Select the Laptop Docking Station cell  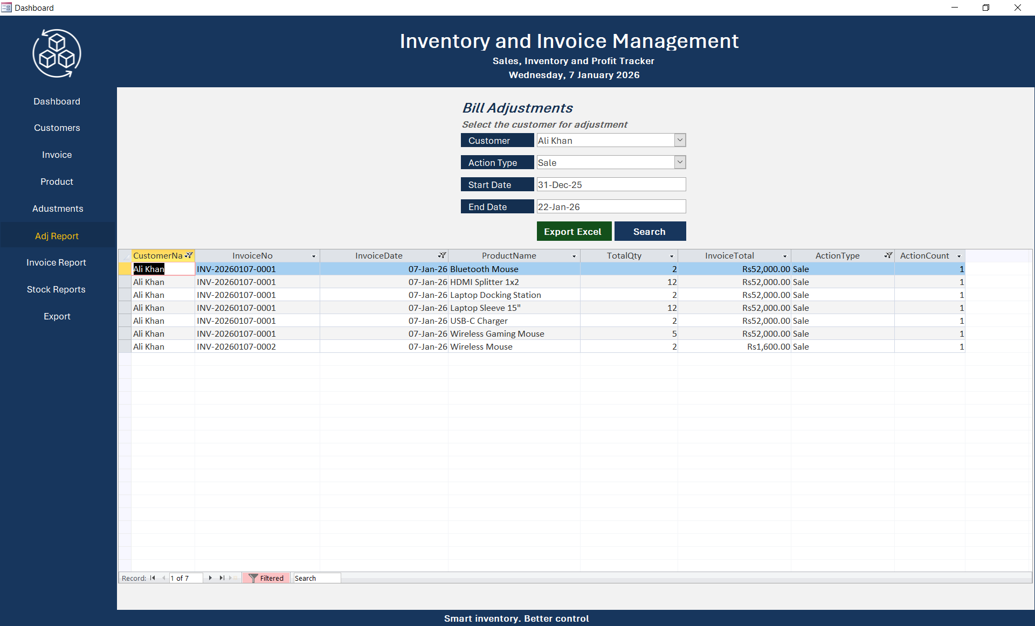(x=514, y=295)
